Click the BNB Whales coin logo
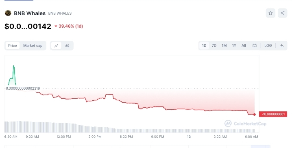The image size is (292, 148). point(8,13)
